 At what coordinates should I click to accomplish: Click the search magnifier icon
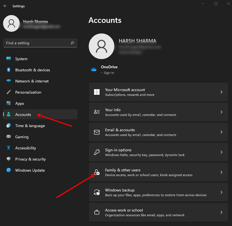[x=72, y=43]
